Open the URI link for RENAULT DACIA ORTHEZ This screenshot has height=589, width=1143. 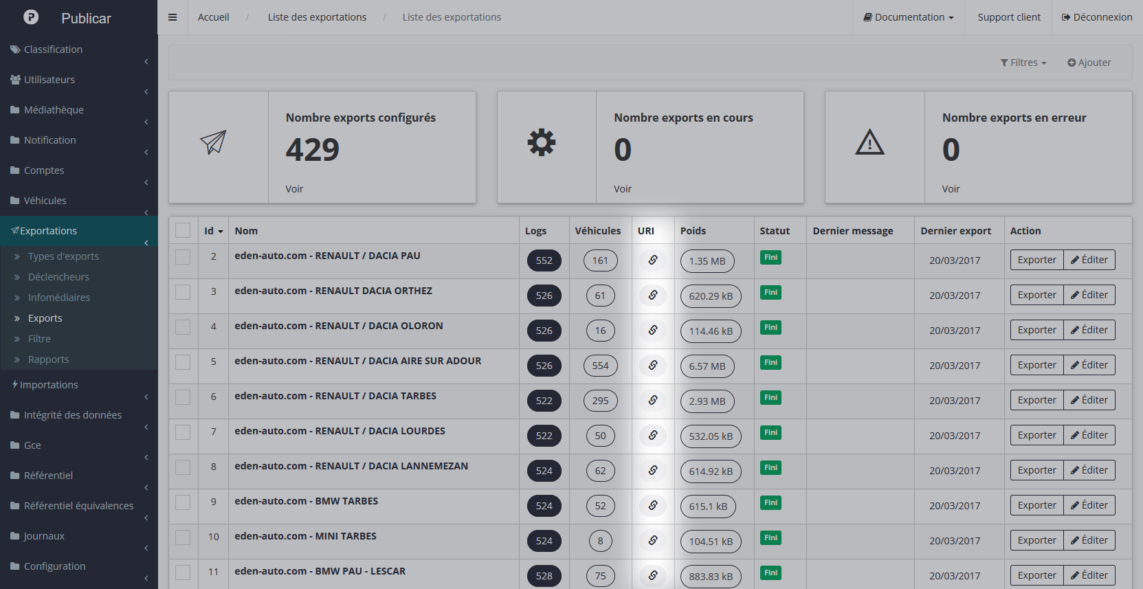[653, 295]
